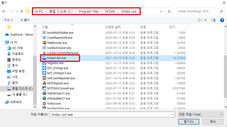Select MITDWGConvert.exe file
This screenshot has height=127, width=227.
60,88
